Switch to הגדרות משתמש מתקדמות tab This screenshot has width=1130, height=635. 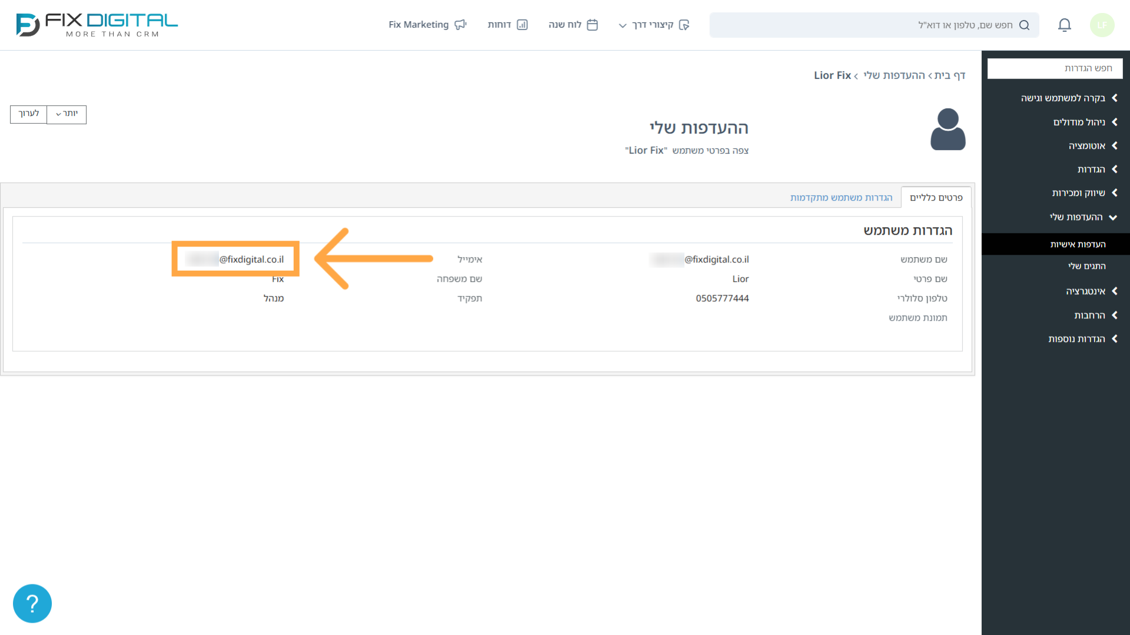[841, 197]
